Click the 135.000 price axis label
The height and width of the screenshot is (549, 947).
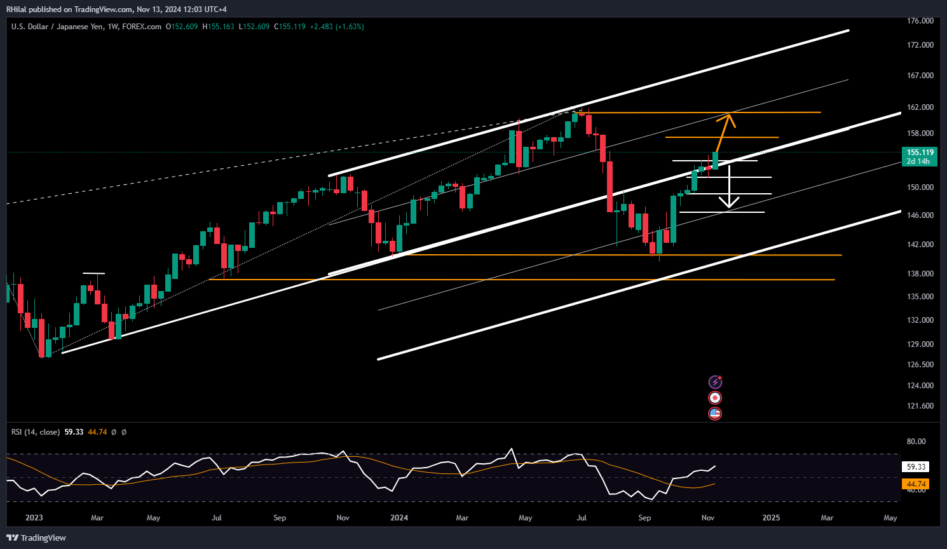coord(920,297)
